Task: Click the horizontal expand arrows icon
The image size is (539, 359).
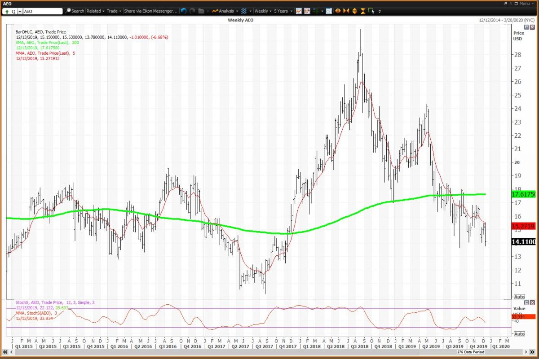Action: pos(338,11)
